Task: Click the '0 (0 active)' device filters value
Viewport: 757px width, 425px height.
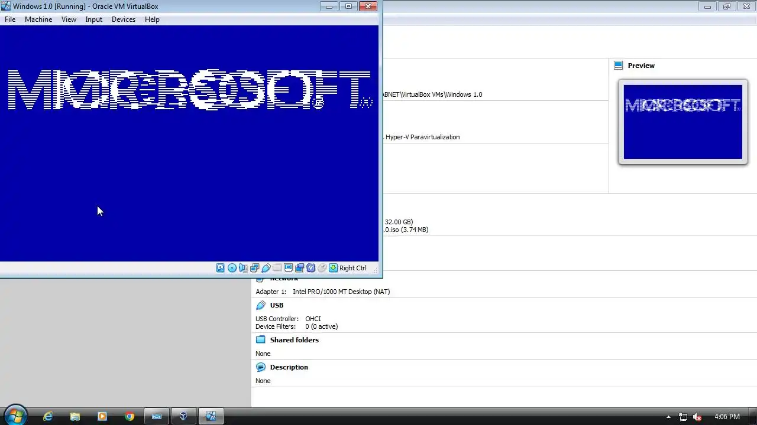Action: point(322,326)
